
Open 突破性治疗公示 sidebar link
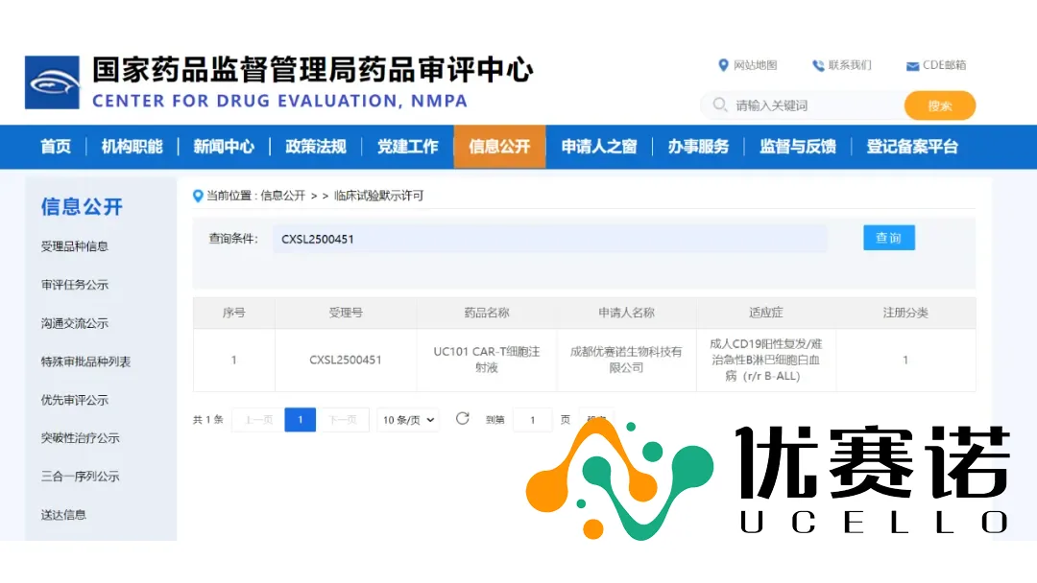click(x=80, y=438)
